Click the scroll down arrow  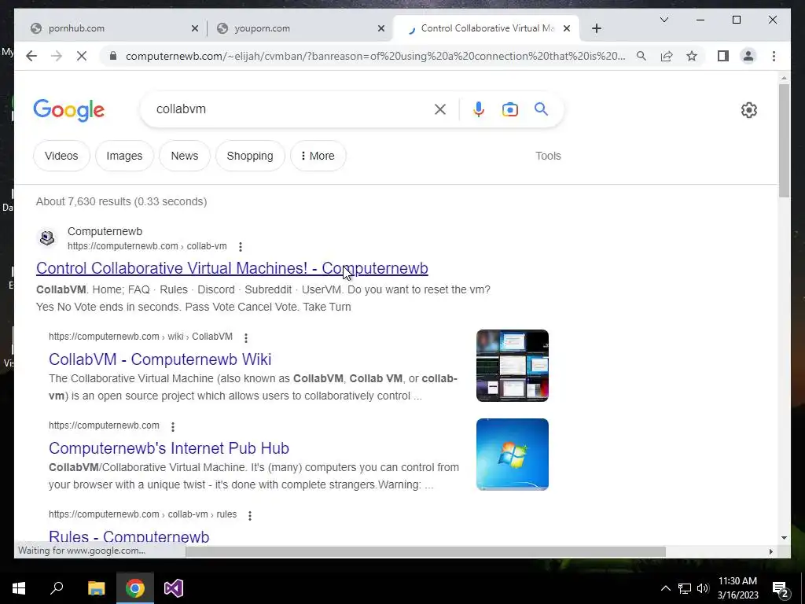[784, 538]
